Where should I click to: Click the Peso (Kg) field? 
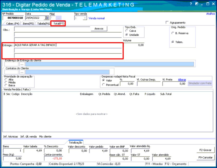12,159
